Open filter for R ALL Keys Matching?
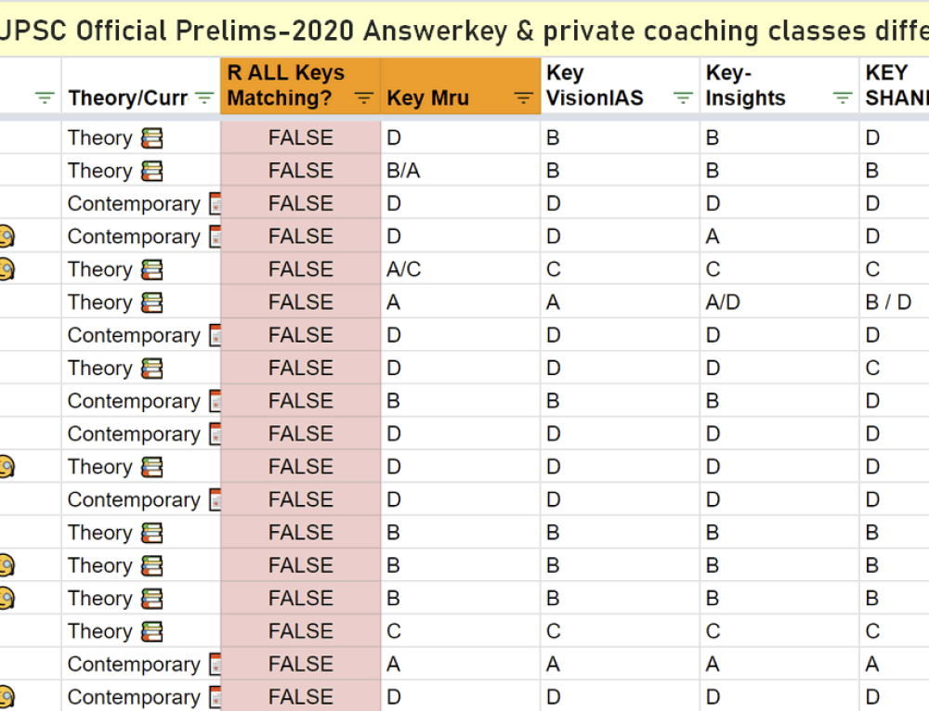 click(364, 98)
